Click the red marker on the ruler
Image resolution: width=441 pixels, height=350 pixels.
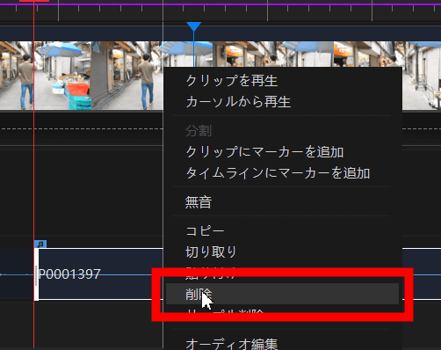pyautogui.click(x=34, y=1)
